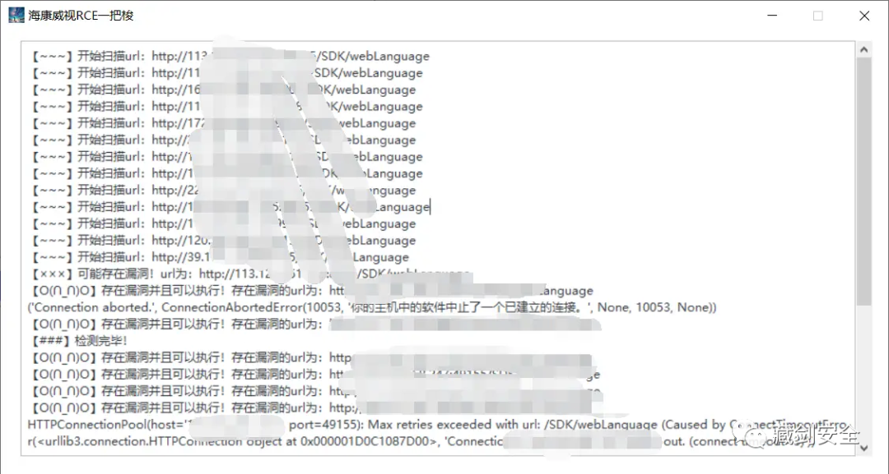Click the application icon in the title bar
Screen dimensions: 889x474
click(x=16, y=16)
